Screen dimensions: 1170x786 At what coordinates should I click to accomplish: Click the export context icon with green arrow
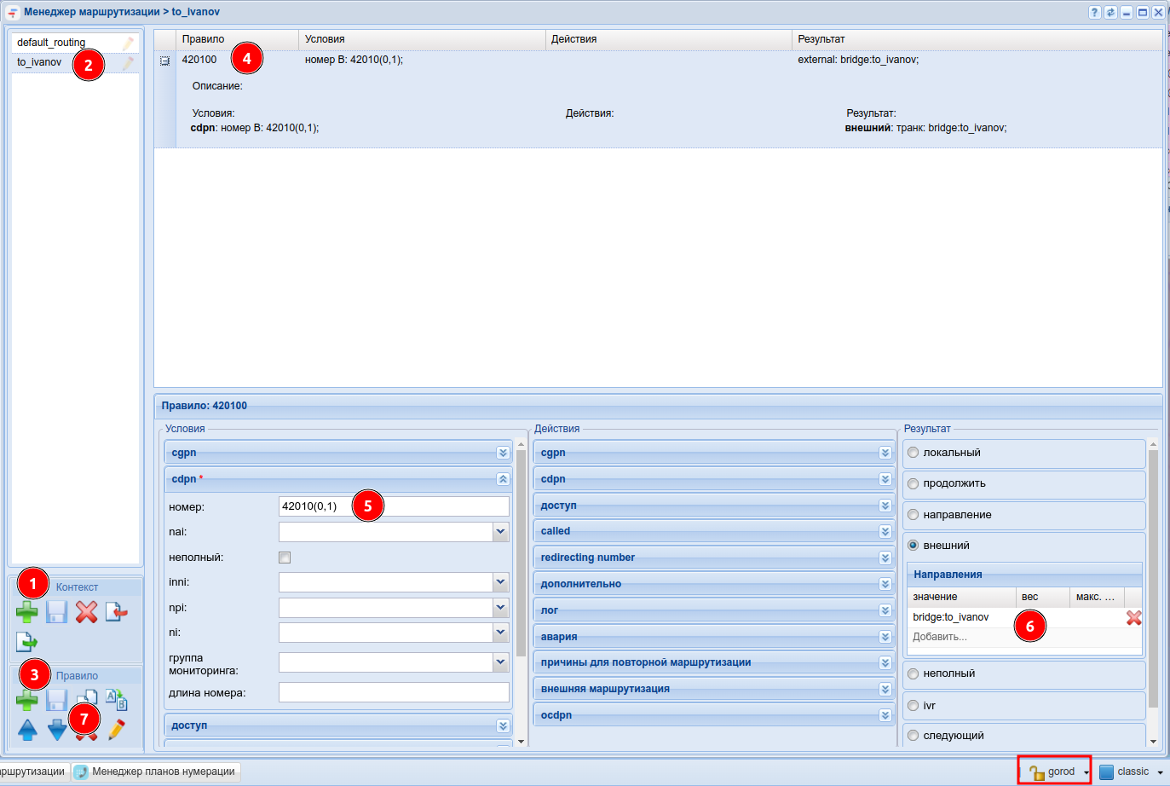[27, 642]
